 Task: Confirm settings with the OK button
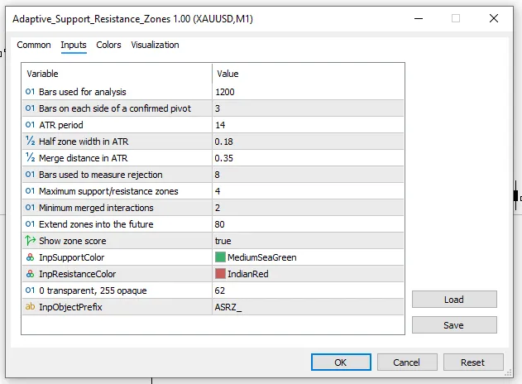point(341,362)
